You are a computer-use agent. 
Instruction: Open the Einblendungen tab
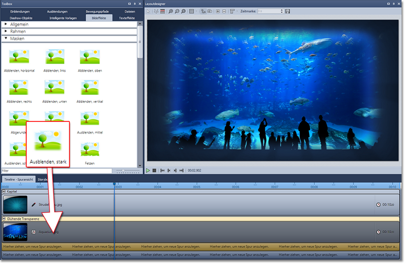pos(20,11)
